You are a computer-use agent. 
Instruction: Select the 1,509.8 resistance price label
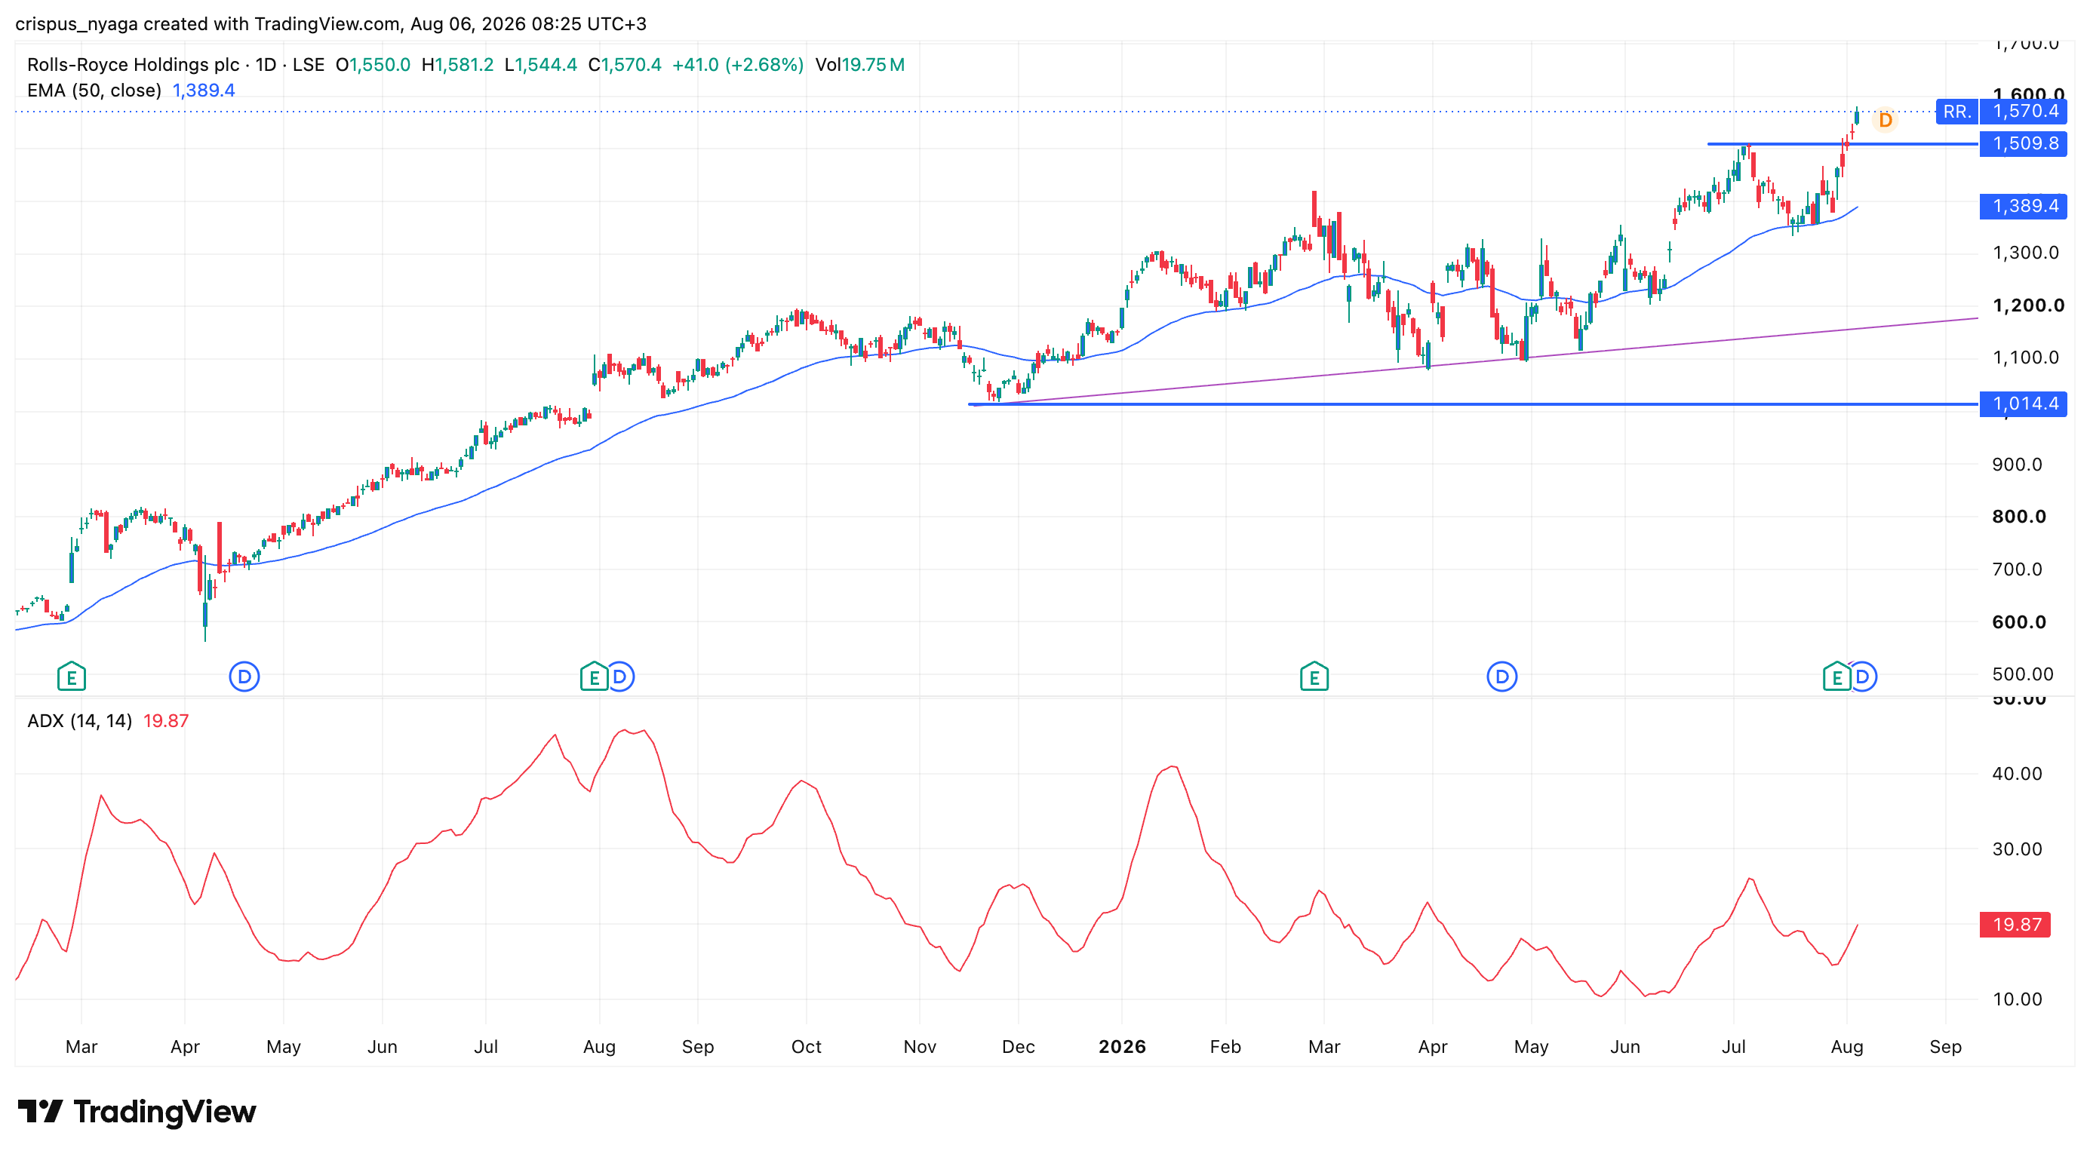point(2024,143)
